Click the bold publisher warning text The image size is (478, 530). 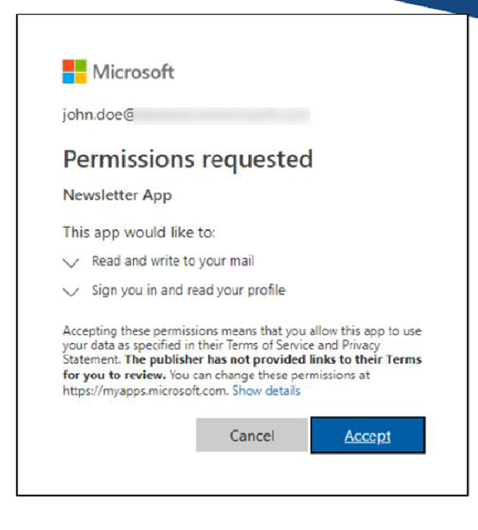[x=242, y=367]
